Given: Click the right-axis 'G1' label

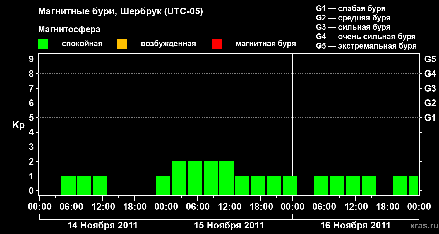Looking at the screenshot, I should coord(430,118).
